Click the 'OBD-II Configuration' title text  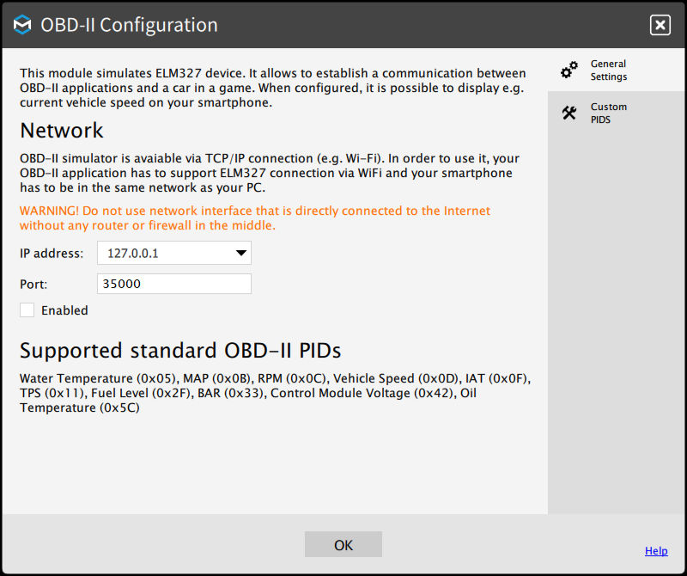[129, 25]
